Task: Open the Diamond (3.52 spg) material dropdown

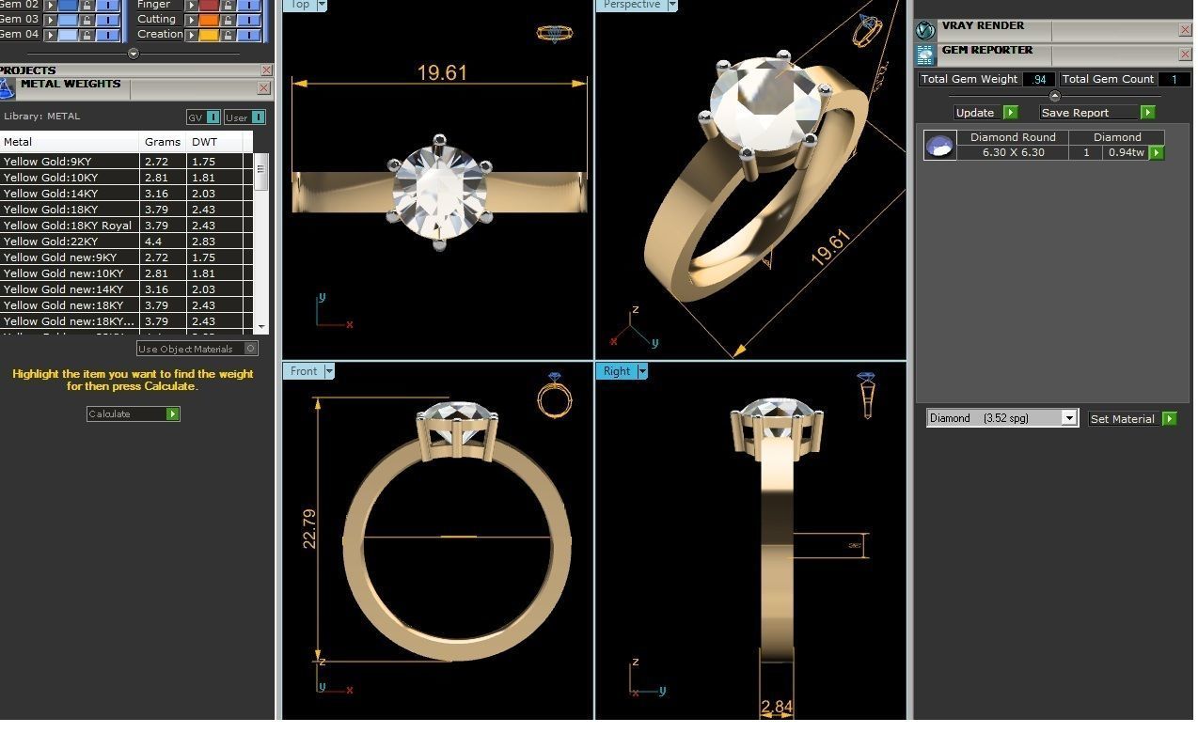Action: click(1069, 418)
